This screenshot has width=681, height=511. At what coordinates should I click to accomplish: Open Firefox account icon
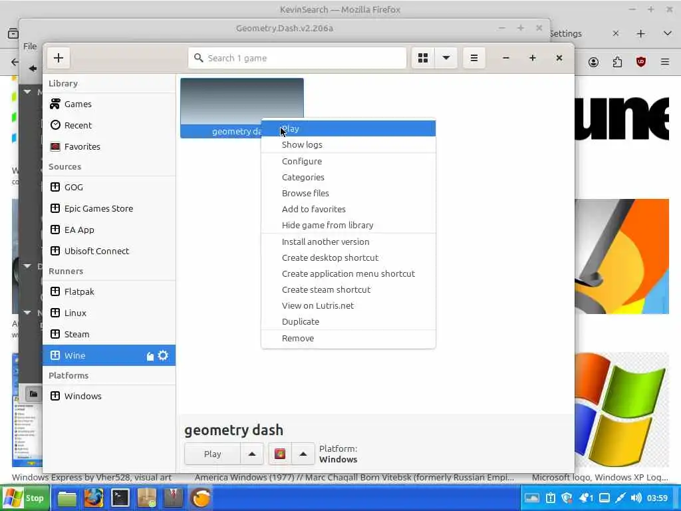pyautogui.click(x=593, y=62)
